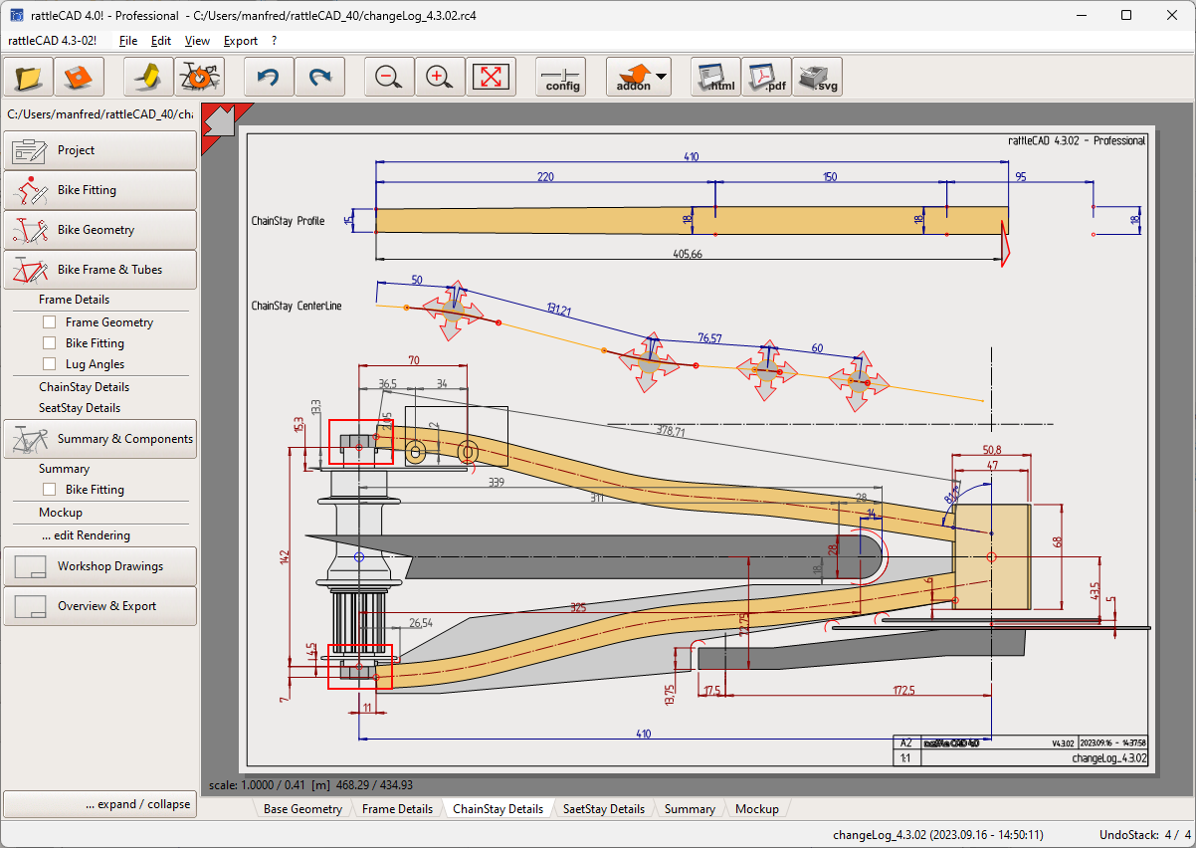Select Frame Details in the sidebar
Viewport: 1196px width, 848px height.
pos(75,300)
